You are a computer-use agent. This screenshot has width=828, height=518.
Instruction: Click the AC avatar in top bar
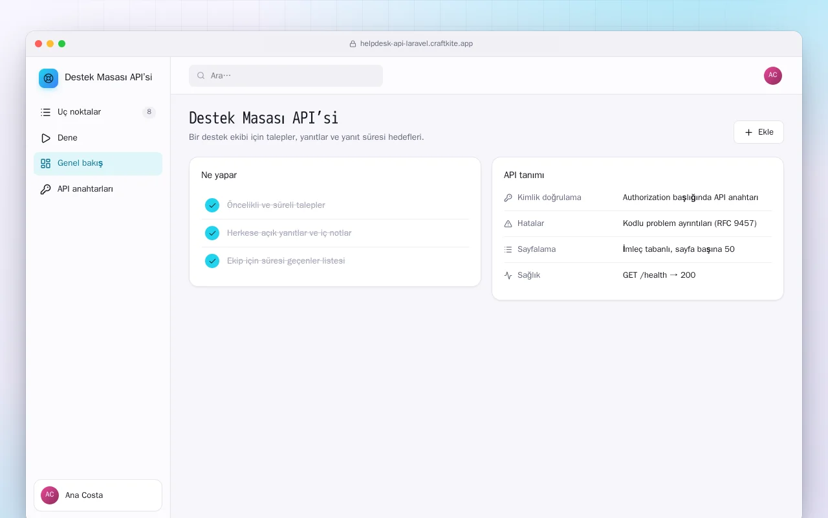773,76
